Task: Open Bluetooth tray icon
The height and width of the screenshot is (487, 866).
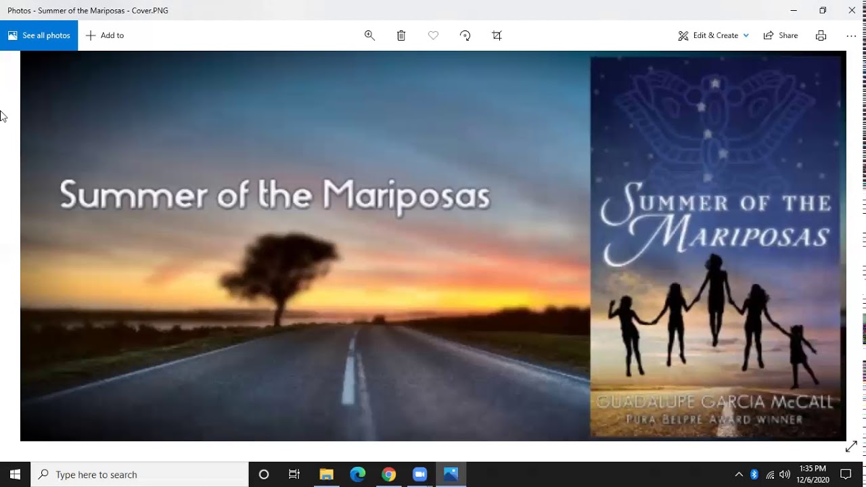Action: pos(754,474)
